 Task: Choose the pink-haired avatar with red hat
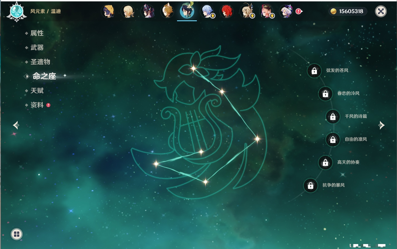(267, 12)
